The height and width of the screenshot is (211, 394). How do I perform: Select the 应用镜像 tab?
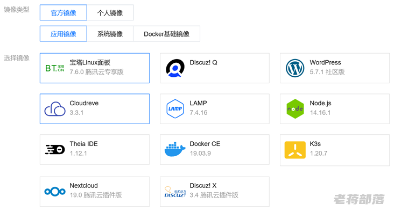(x=64, y=34)
